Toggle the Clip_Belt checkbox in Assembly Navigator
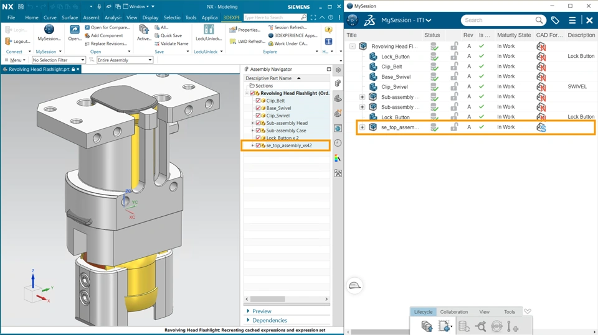Image resolution: width=598 pixels, height=335 pixels. pyautogui.click(x=258, y=101)
